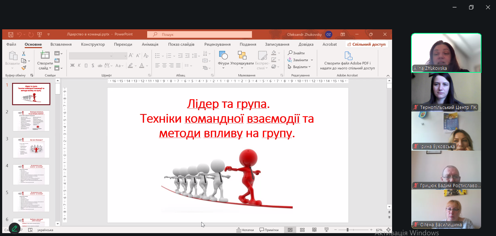This screenshot has height=236, width=496.
Task: Click the Save icon in the title bar
Action: 11,35
